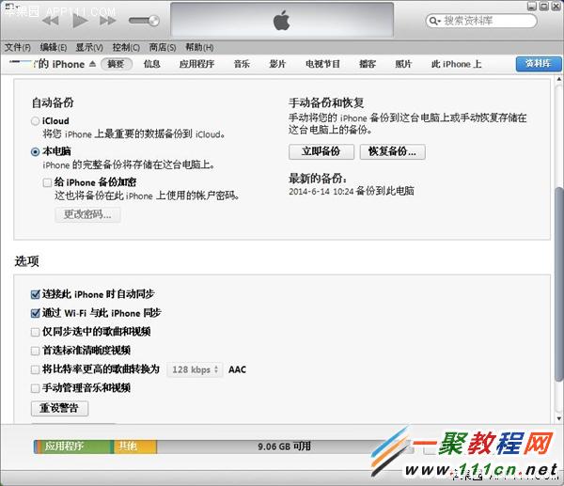This screenshot has height=486, width=564.
Task: Switch to the 应用程序 tab
Action: tap(196, 64)
